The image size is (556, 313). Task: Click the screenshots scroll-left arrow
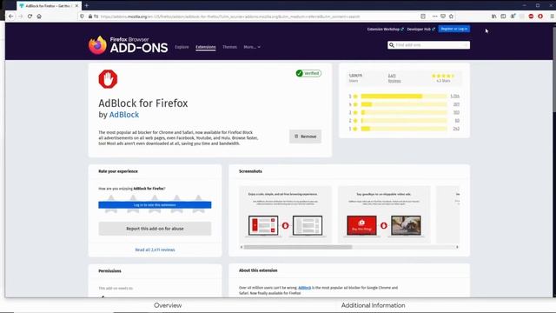point(242,247)
